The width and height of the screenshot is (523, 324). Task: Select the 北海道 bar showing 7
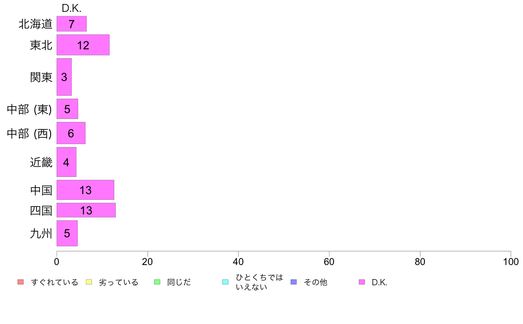point(72,24)
